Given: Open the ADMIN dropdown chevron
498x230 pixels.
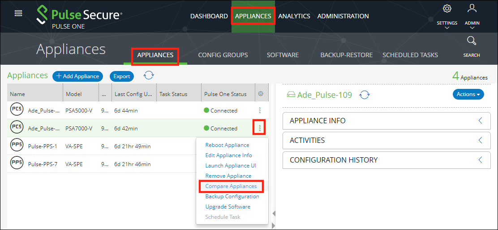Looking at the screenshot, I should coord(472,28).
